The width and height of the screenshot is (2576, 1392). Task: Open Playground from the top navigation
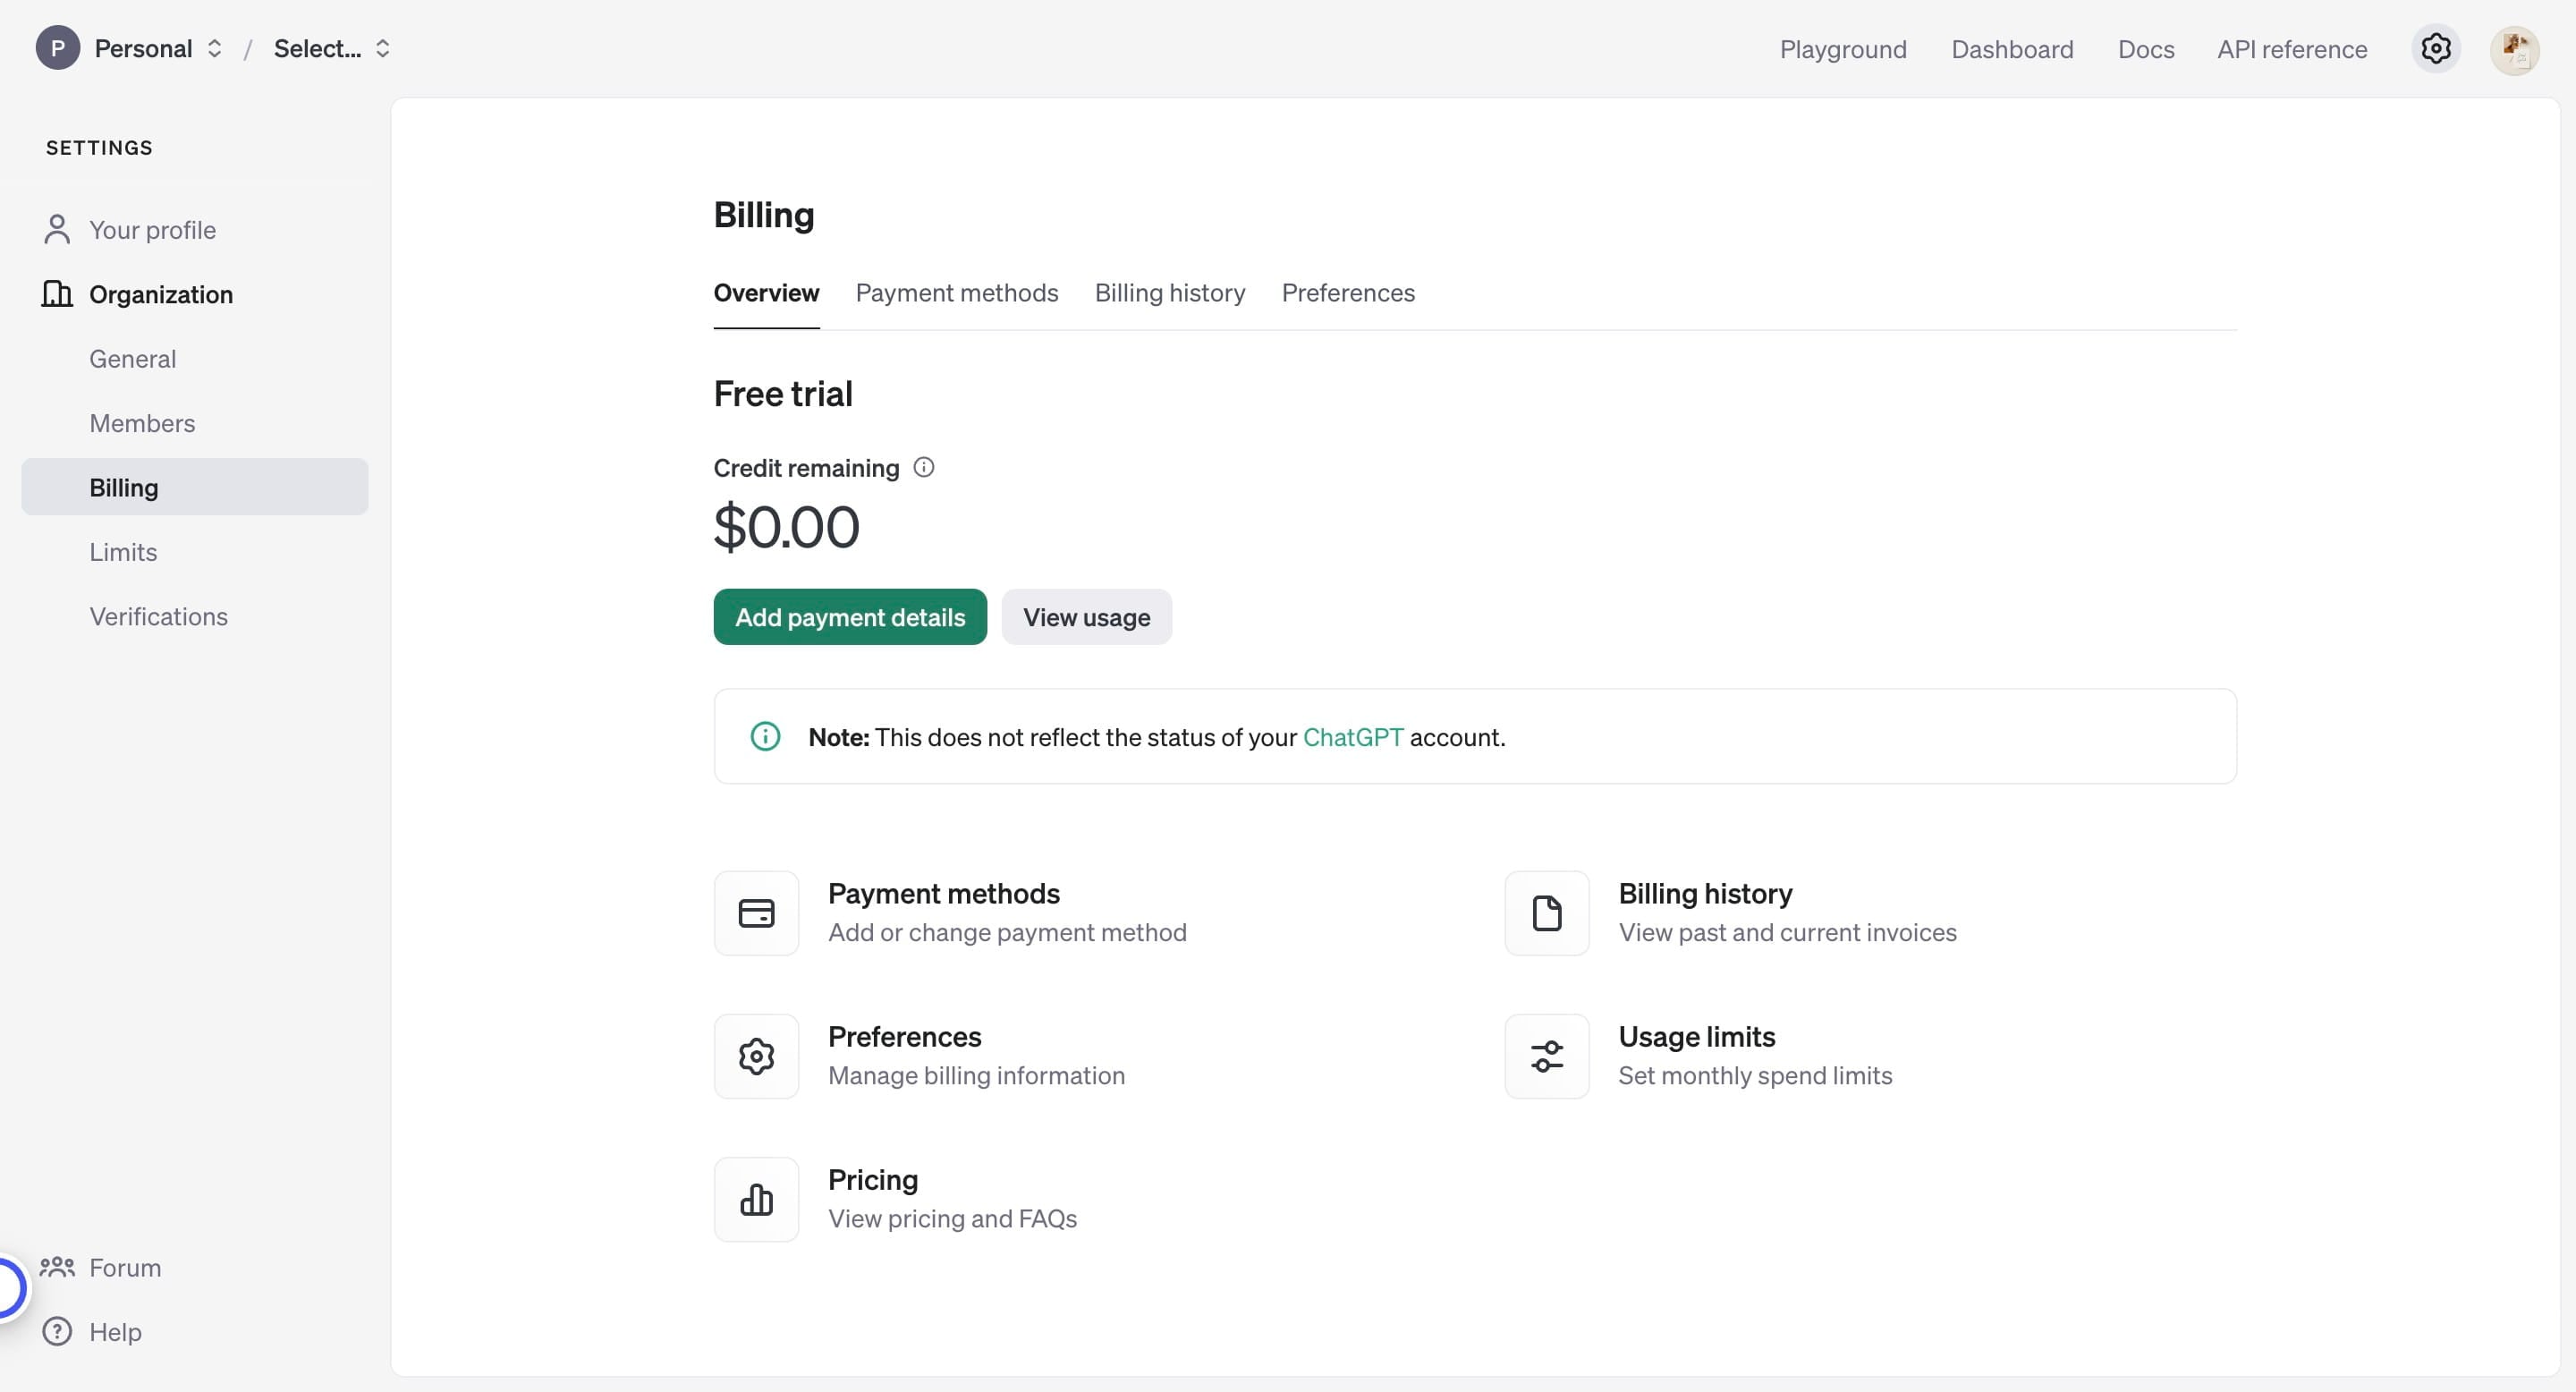coord(1842,49)
